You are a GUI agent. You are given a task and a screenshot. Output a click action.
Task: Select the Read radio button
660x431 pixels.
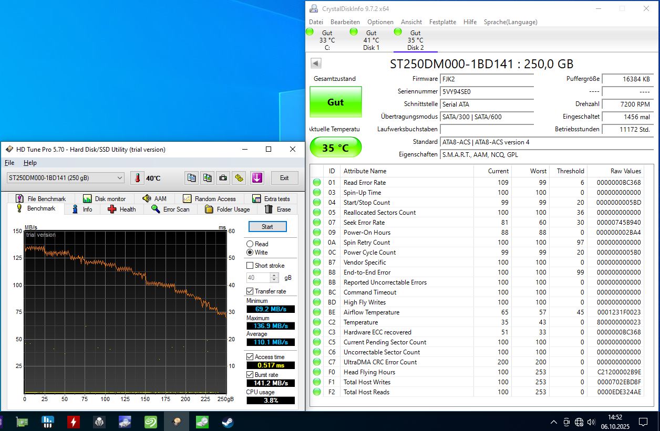tap(250, 244)
